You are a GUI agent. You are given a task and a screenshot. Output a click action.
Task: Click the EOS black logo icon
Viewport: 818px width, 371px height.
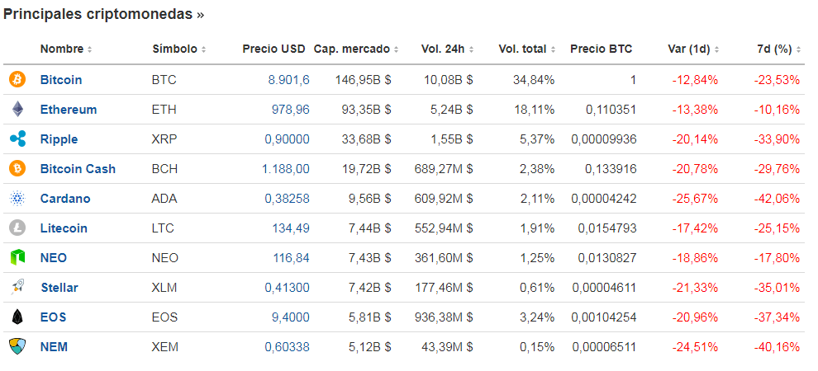point(17,317)
